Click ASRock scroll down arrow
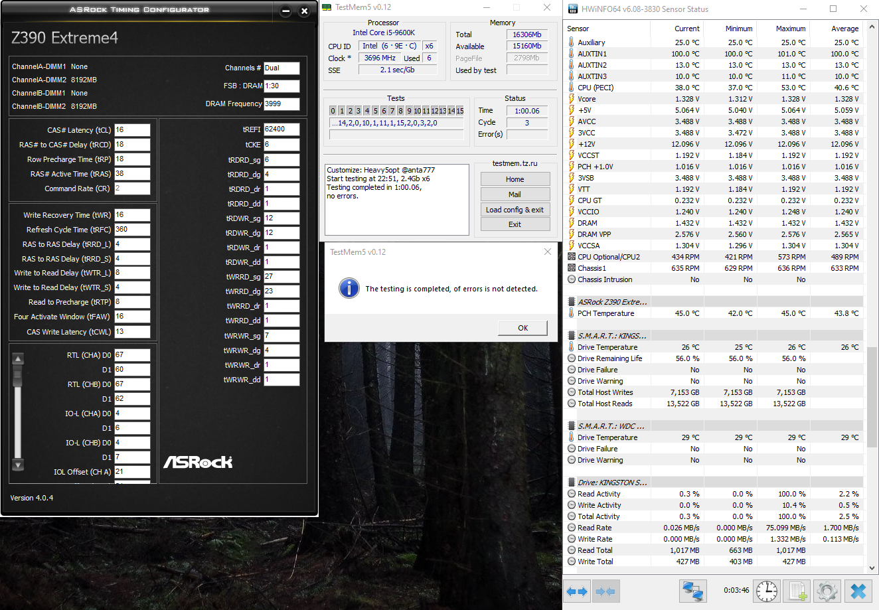 point(18,465)
